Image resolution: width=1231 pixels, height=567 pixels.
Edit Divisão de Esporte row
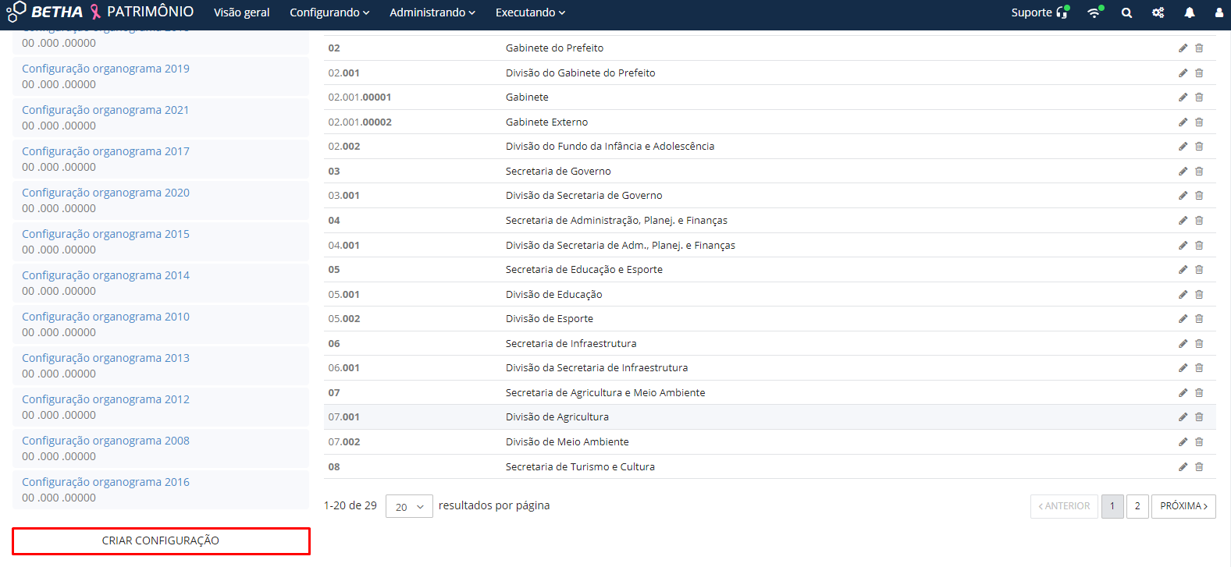pos(1183,319)
